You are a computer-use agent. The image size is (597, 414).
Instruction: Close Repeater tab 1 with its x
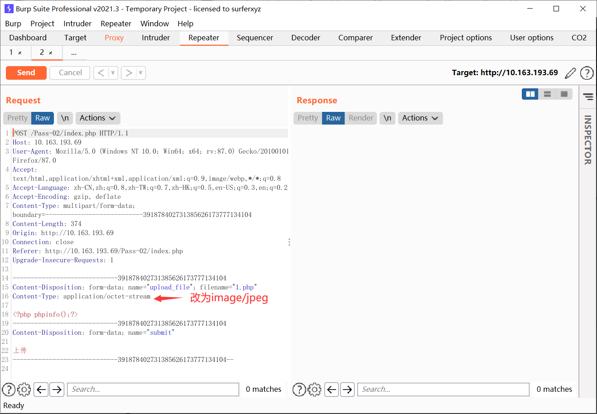pyautogui.click(x=20, y=53)
